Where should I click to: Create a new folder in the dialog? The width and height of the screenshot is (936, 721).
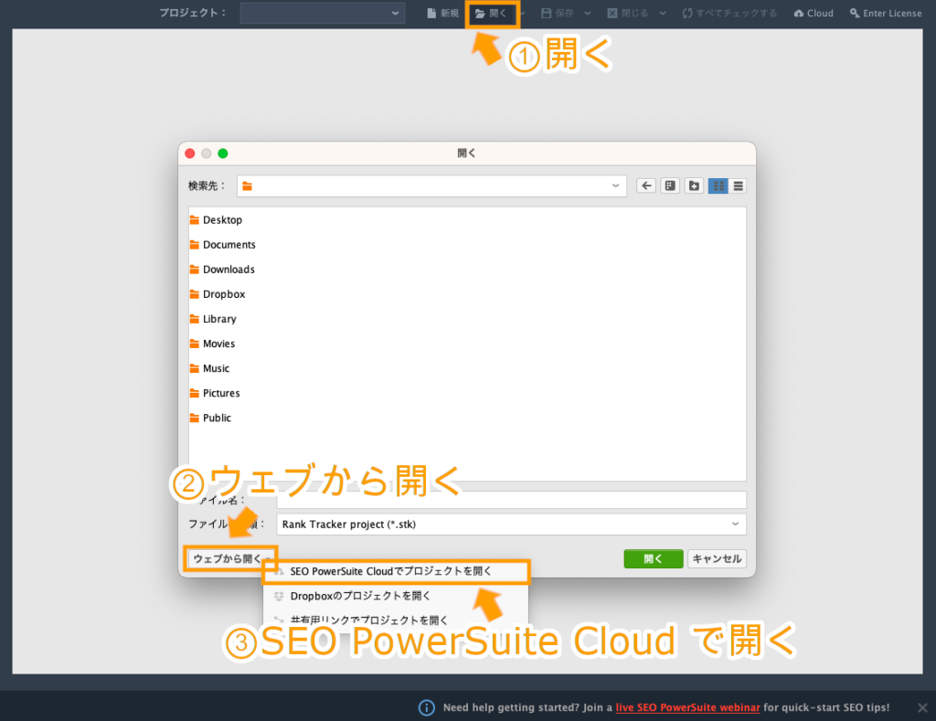click(694, 186)
